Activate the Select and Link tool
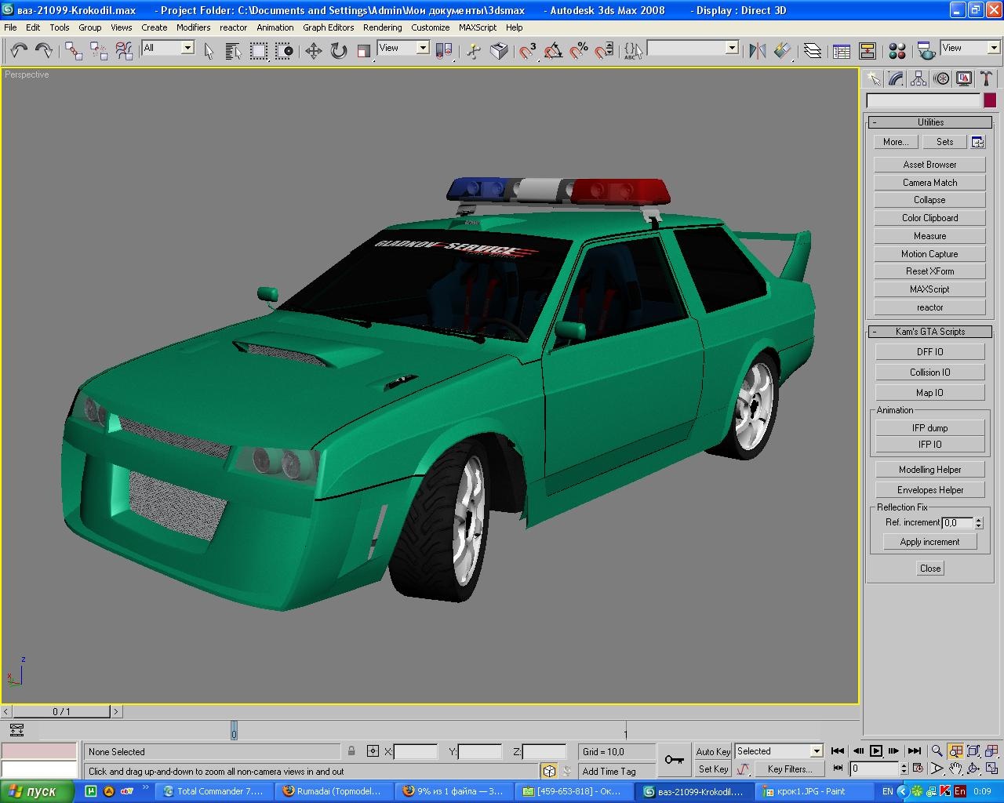Screen dimensions: 1004x803 point(74,51)
